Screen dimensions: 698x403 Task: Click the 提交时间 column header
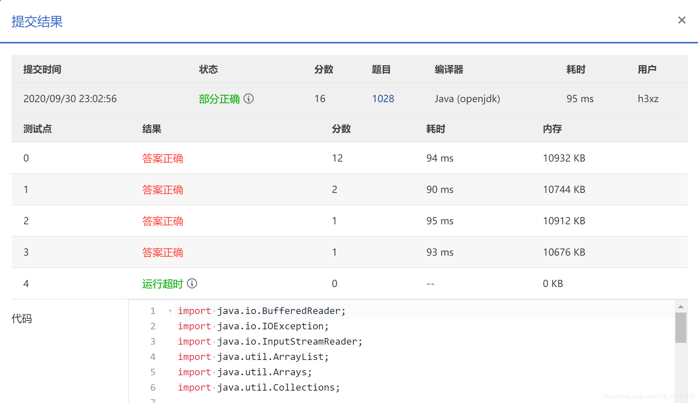(42, 69)
